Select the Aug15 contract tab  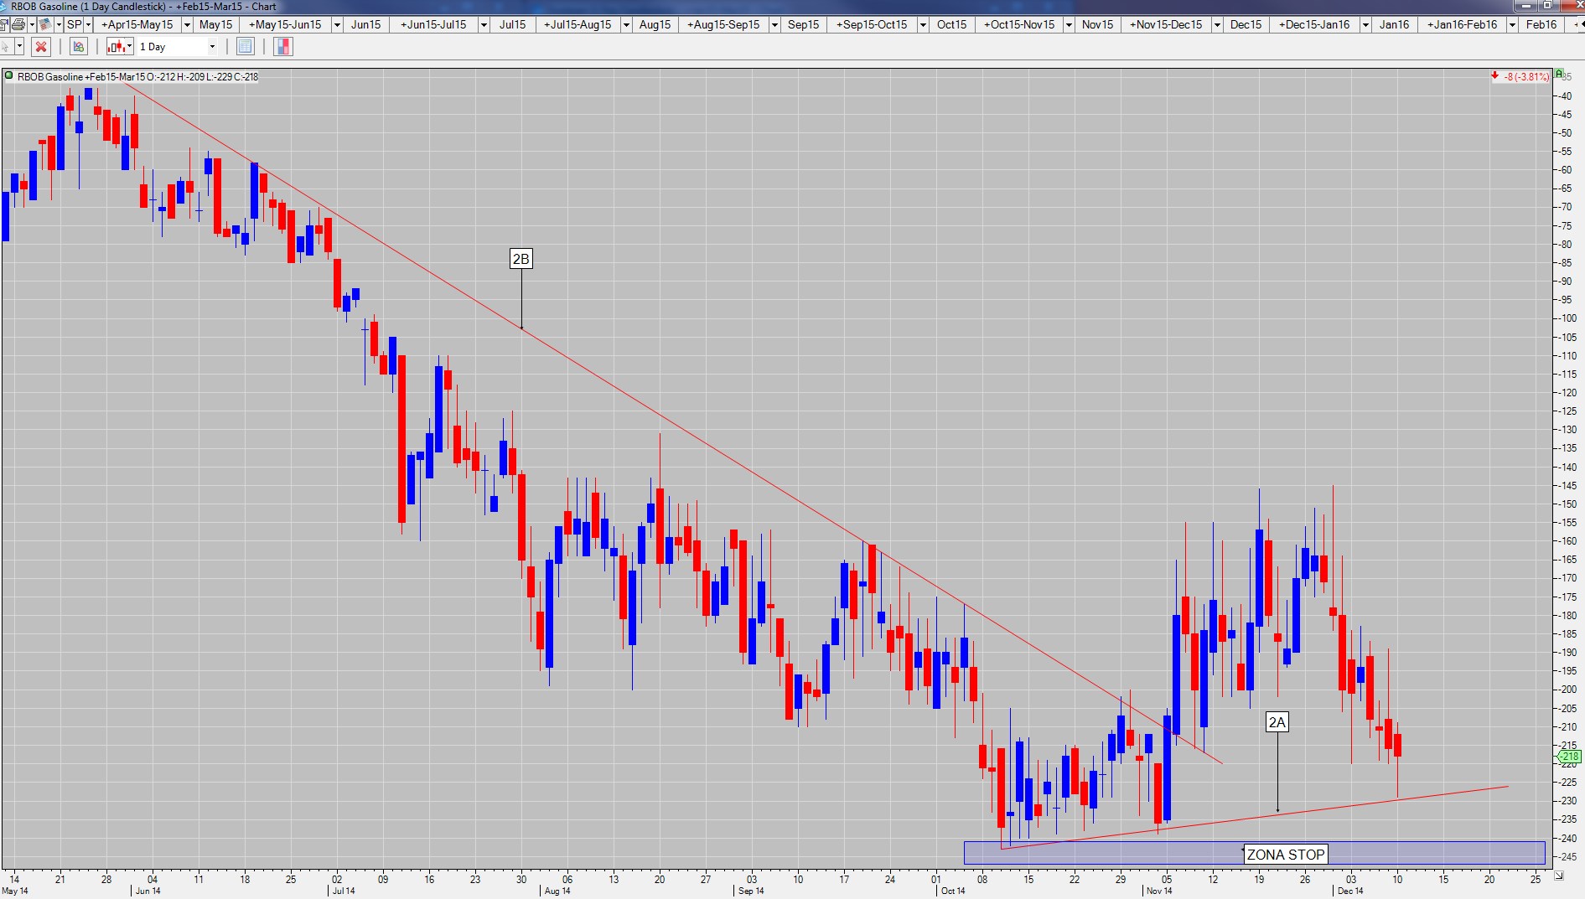655,25
